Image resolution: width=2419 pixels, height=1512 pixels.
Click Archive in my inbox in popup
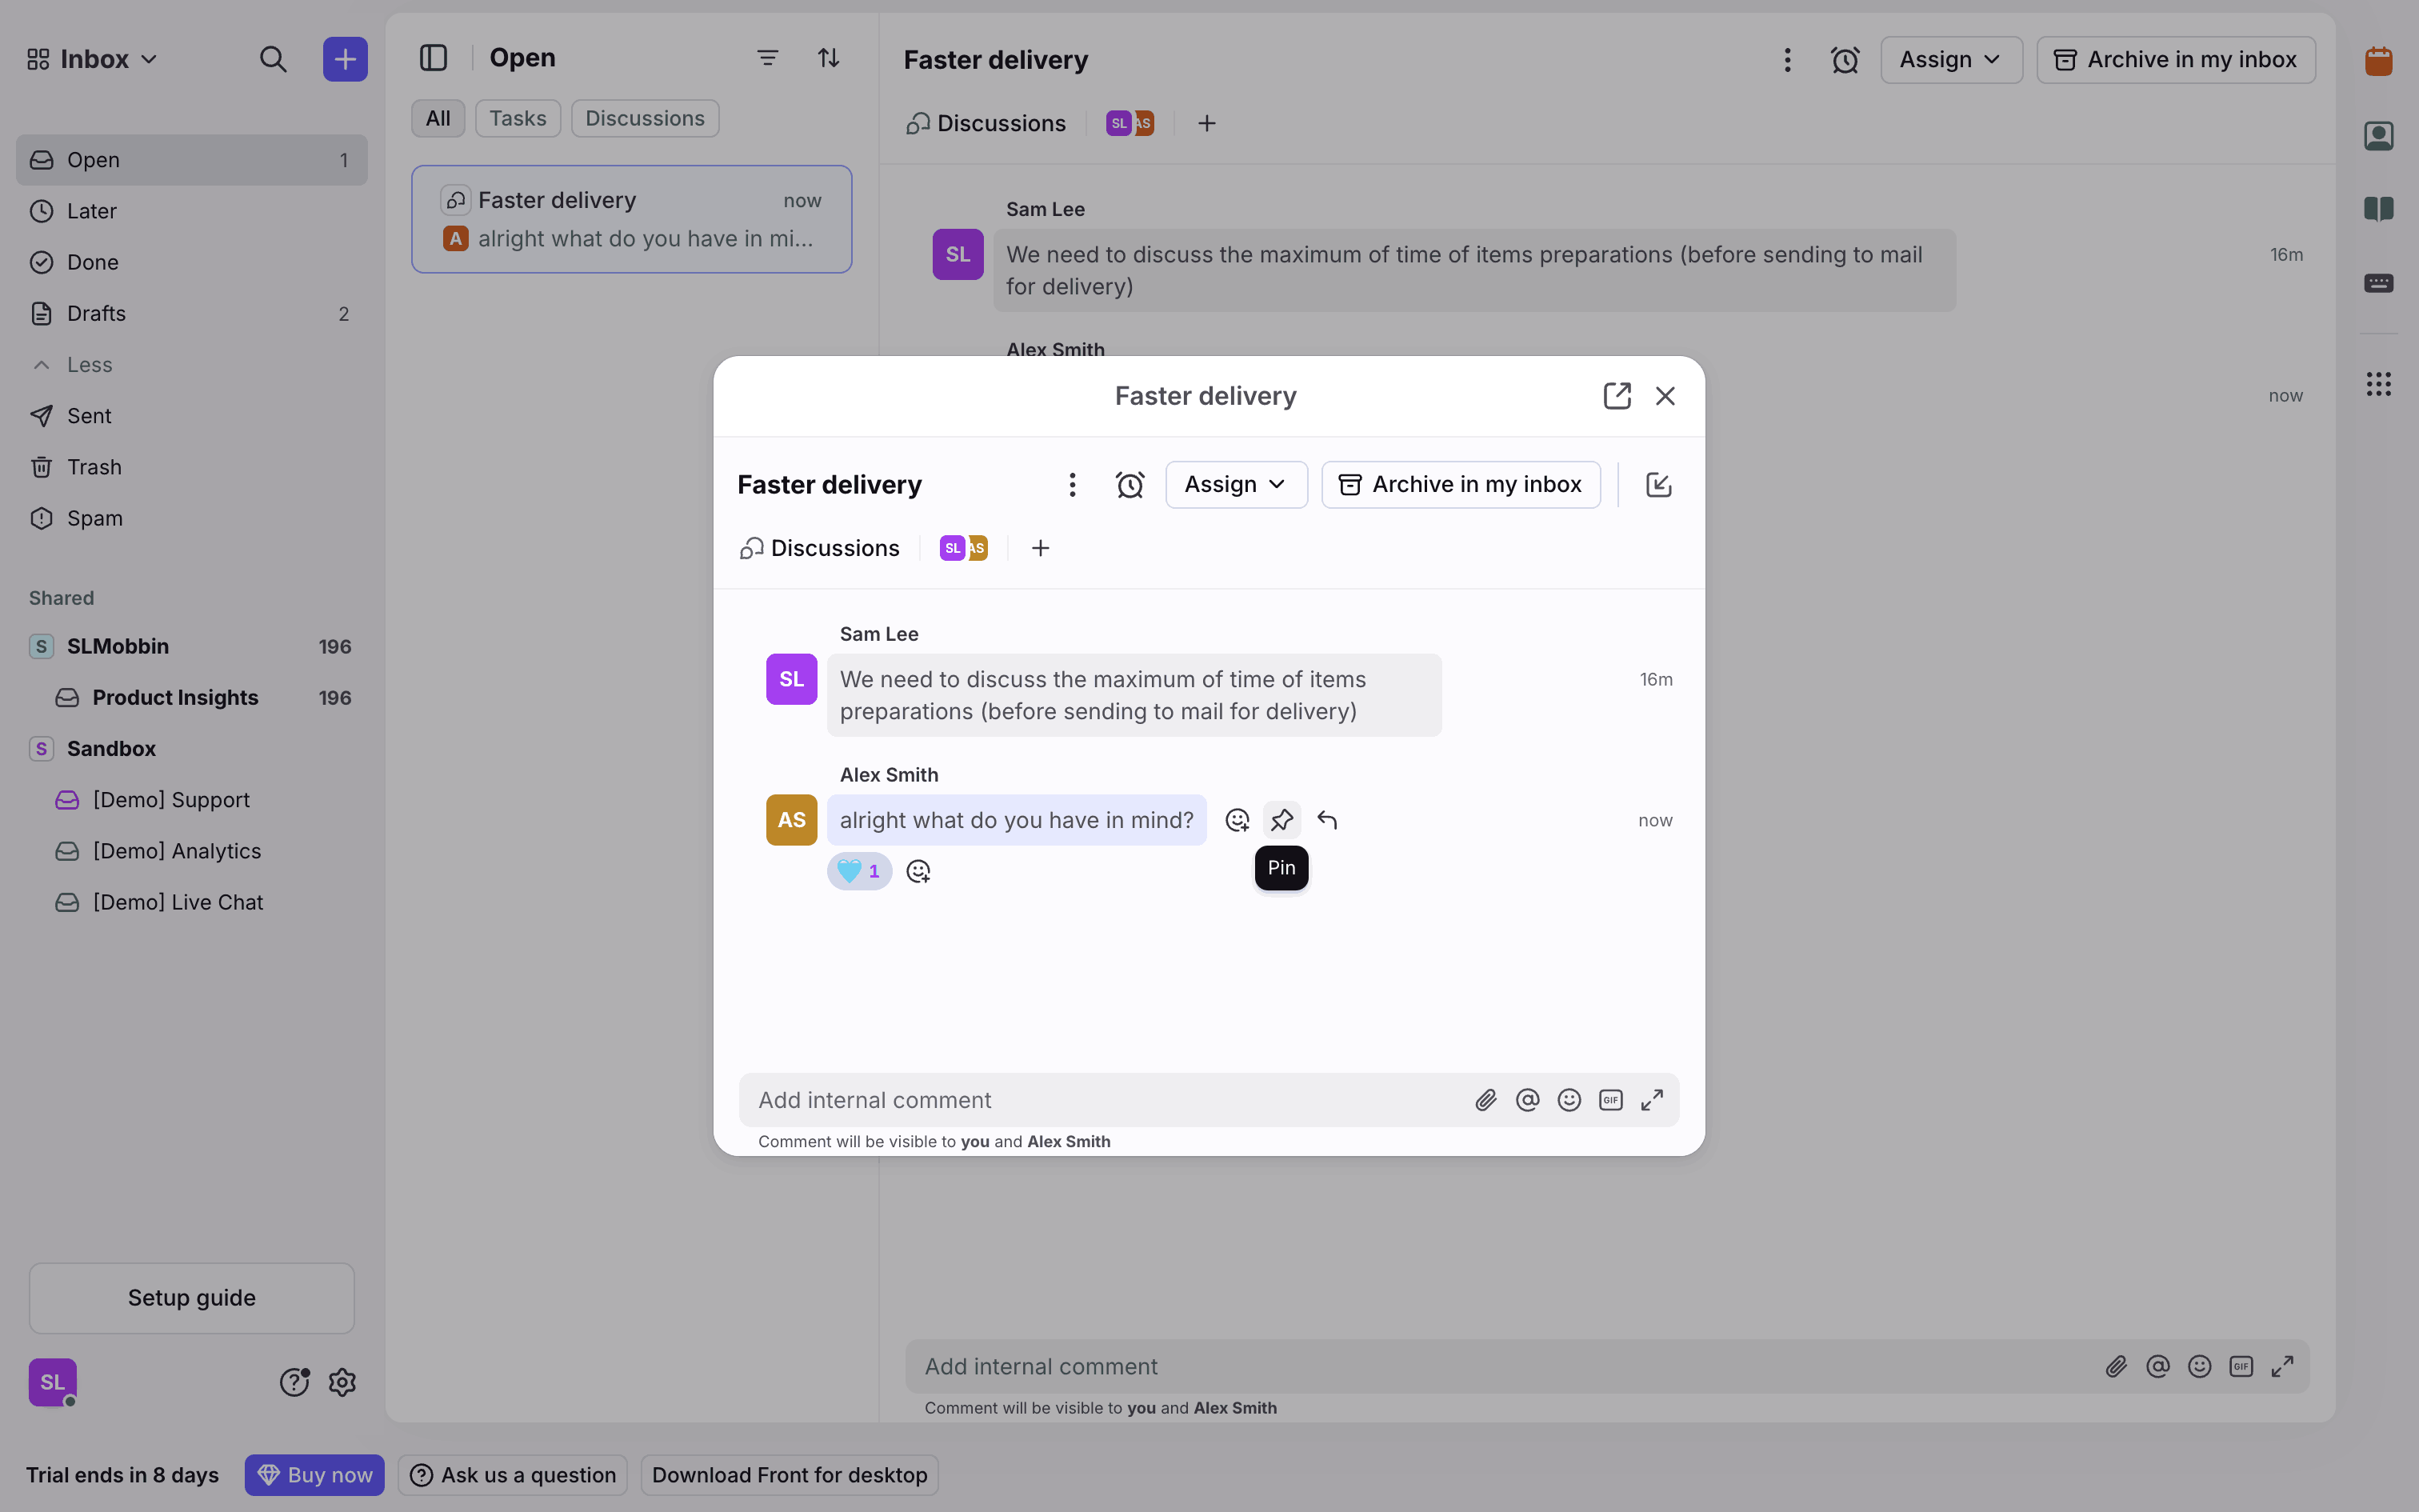coord(1461,485)
